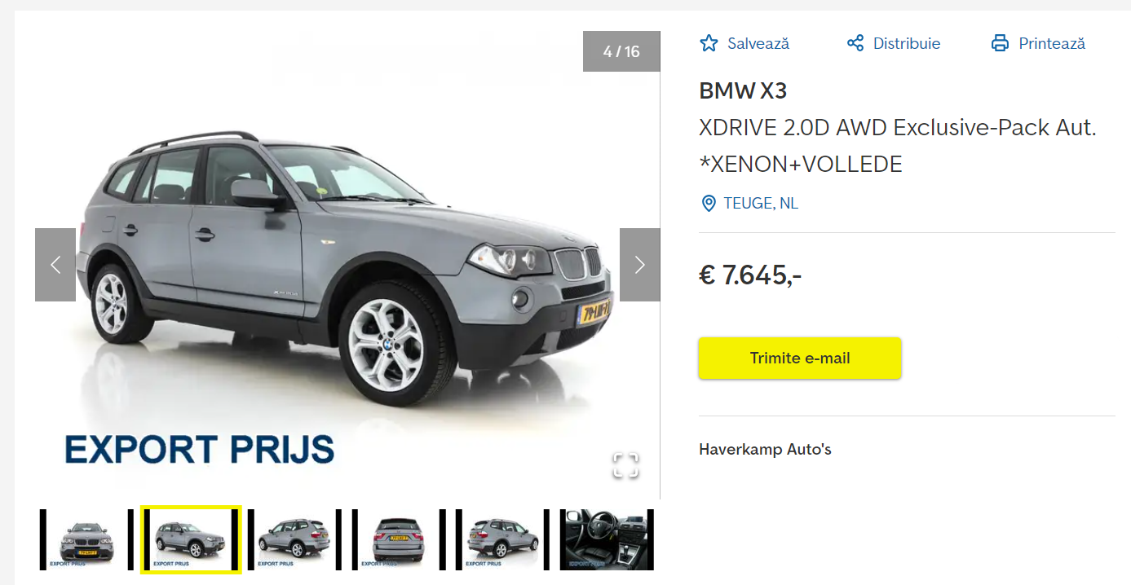Go to previous photo with left arrow
The height and width of the screenshot is (585, 1131).
(55, 265)
